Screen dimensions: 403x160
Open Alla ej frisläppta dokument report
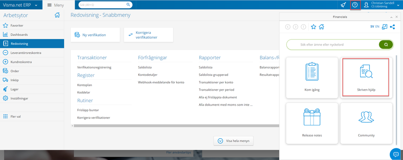coord(218,98)
